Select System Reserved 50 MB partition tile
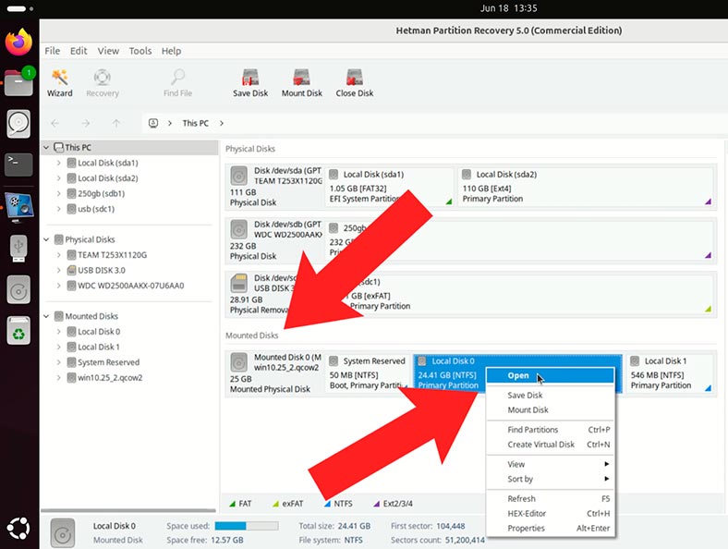 pyautogui.click(x=368, y=373)
